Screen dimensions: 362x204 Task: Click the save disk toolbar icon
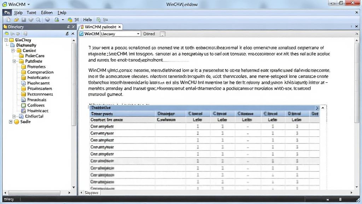point(24,20)
